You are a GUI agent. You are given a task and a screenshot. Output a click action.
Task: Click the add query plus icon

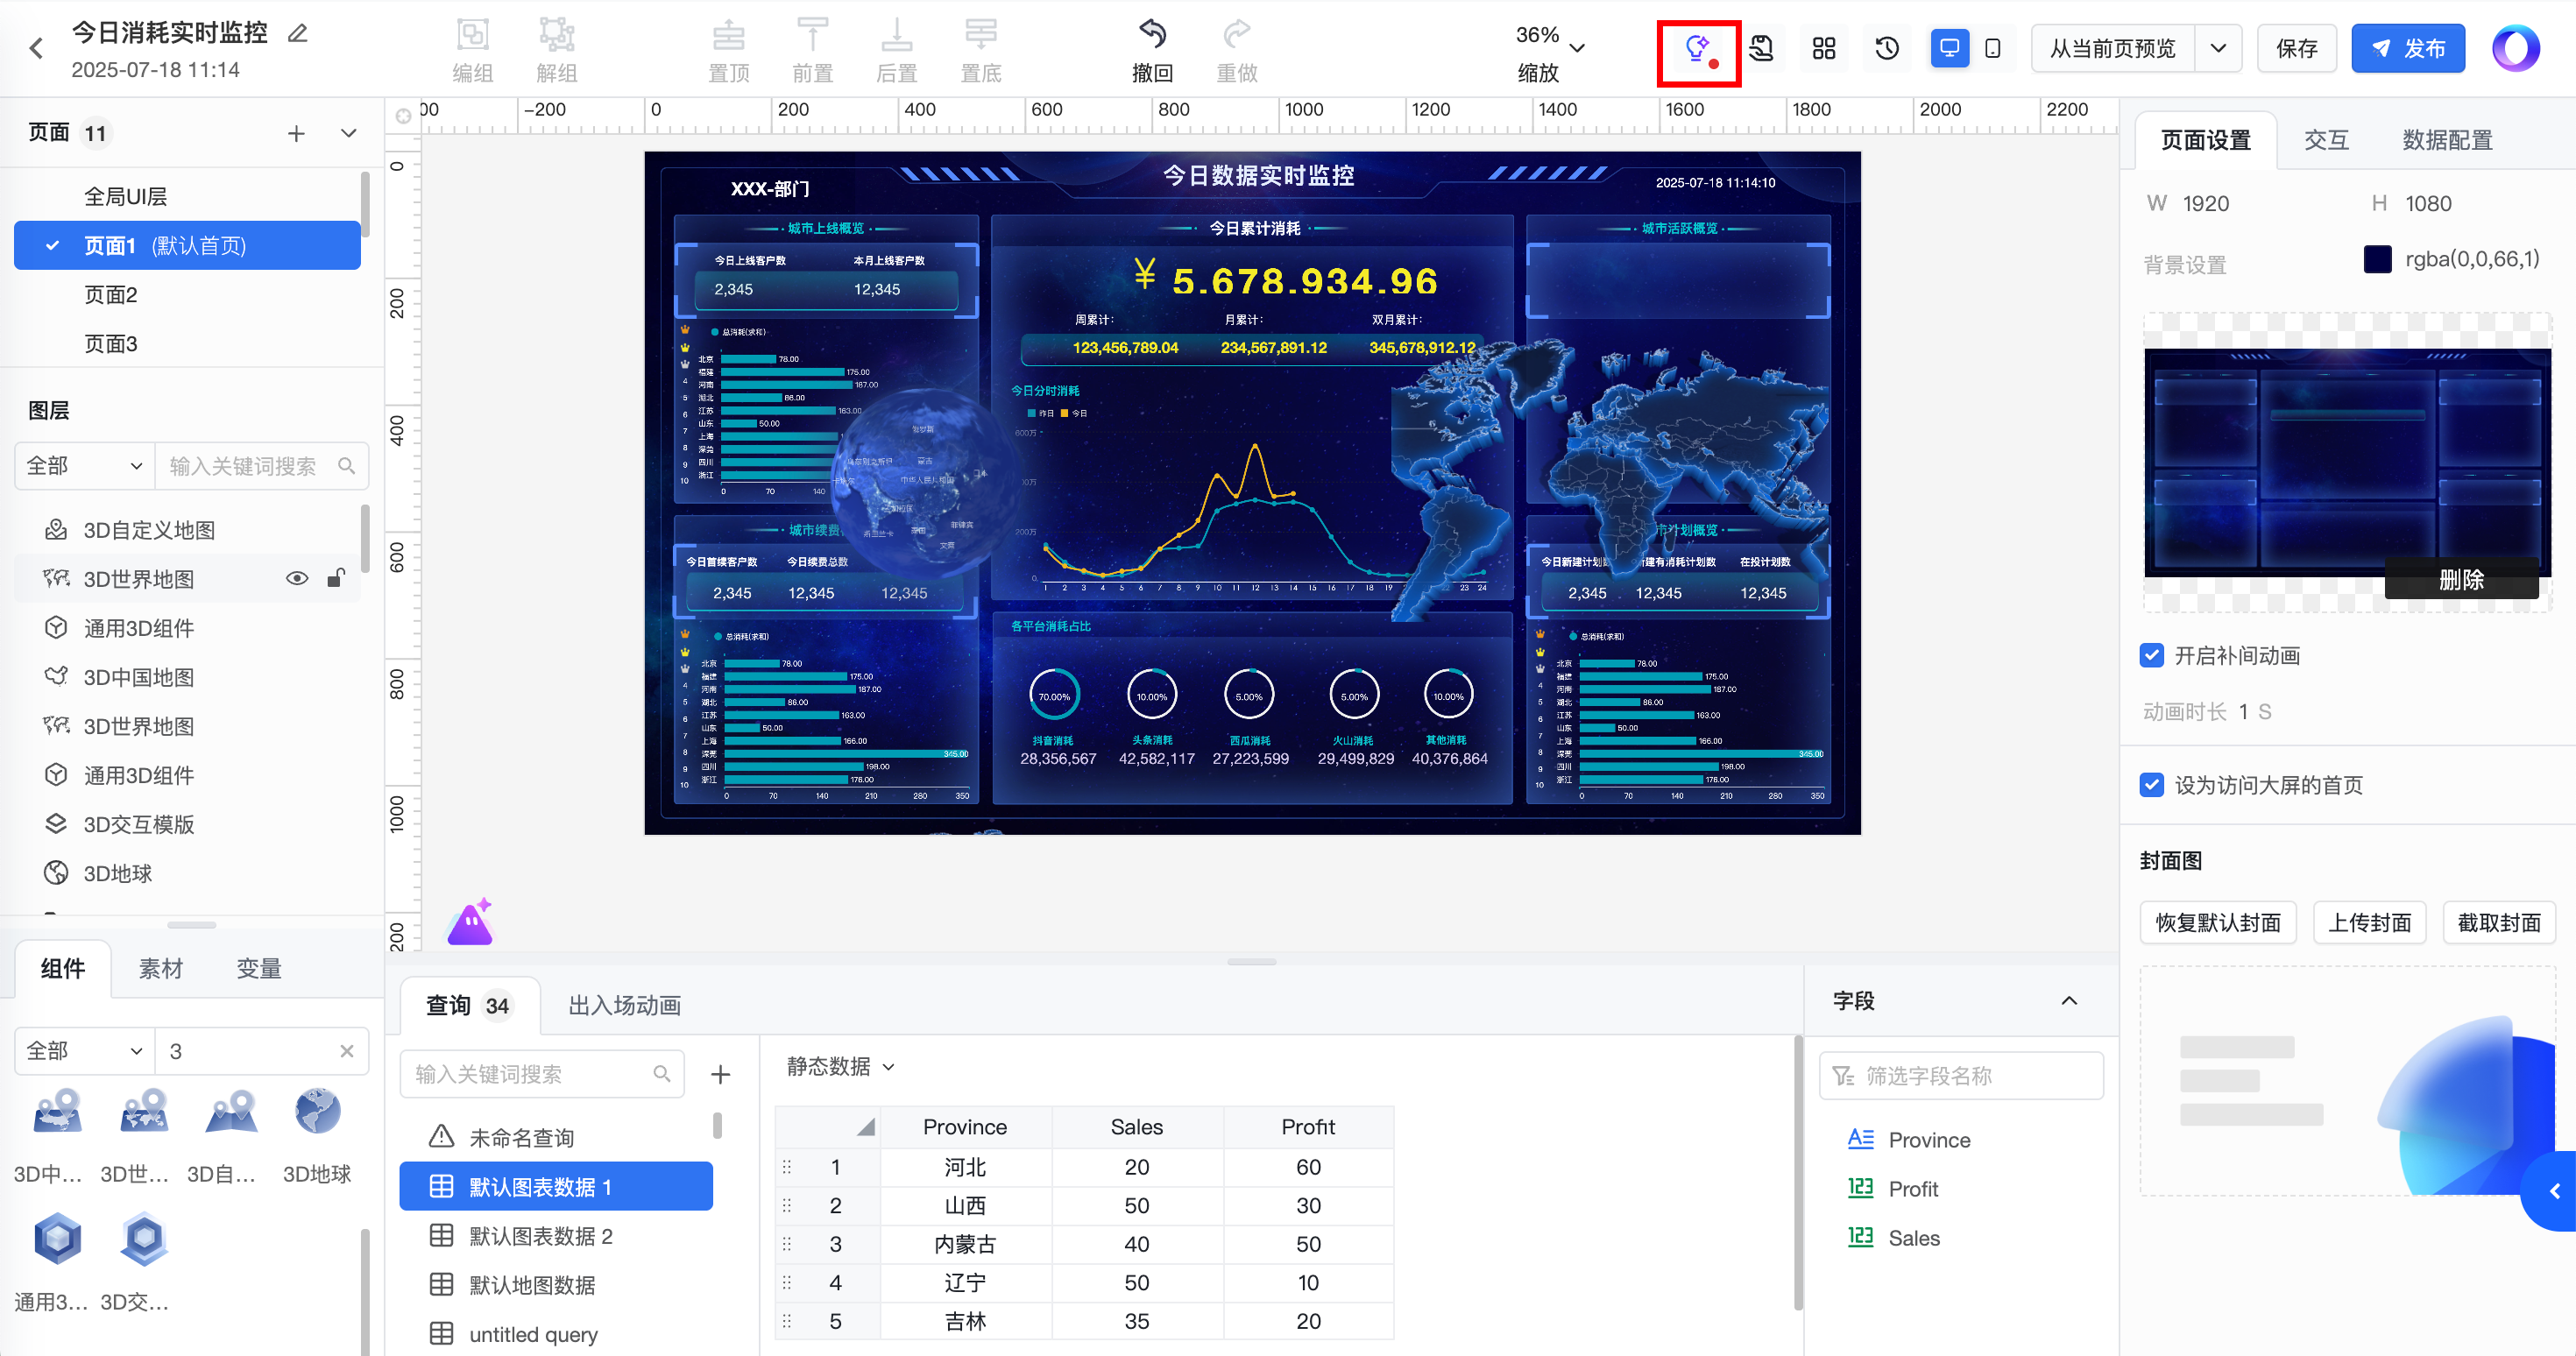[720, 1074]
